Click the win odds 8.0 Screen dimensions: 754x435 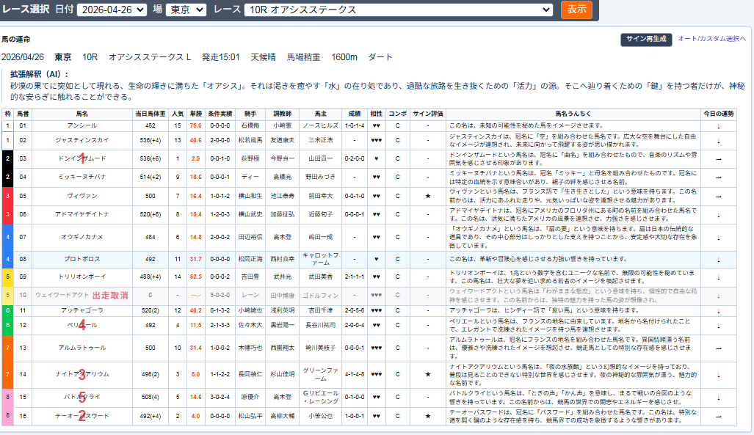[x=196, y=374]
